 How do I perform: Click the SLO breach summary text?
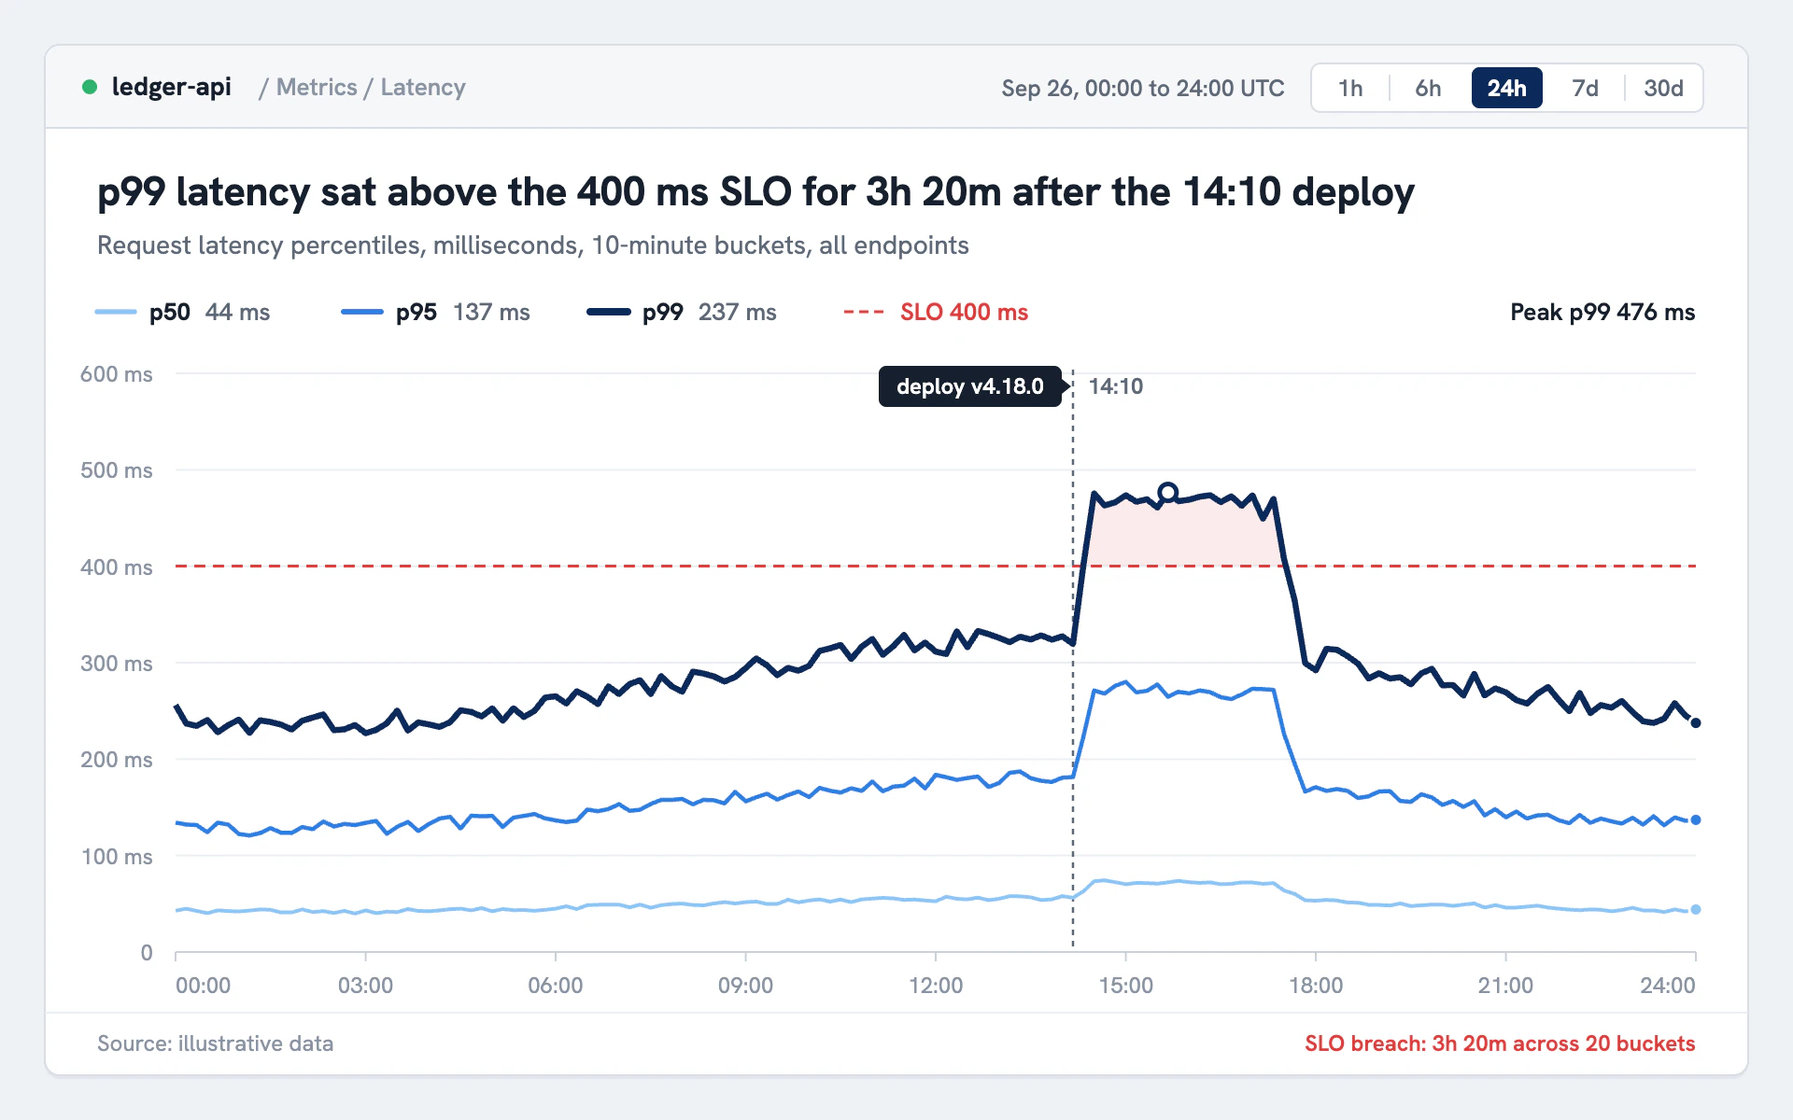[1500, 1043]
